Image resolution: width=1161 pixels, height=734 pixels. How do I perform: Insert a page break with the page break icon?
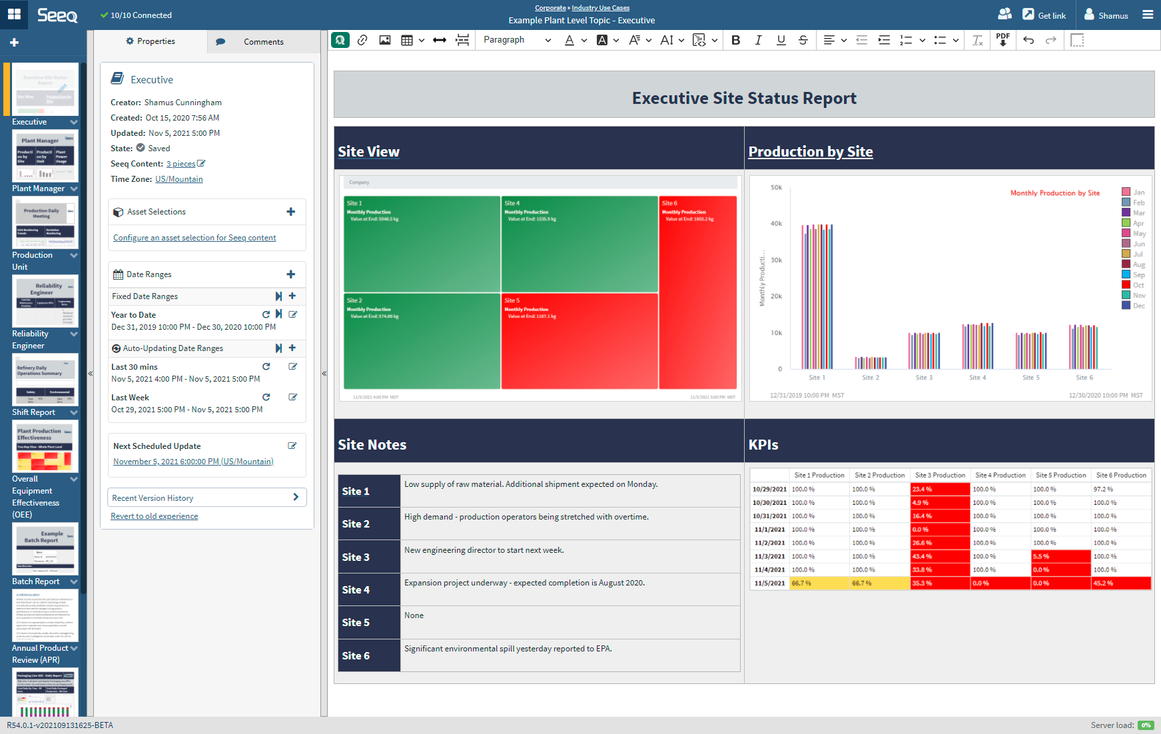coord(462,40)
